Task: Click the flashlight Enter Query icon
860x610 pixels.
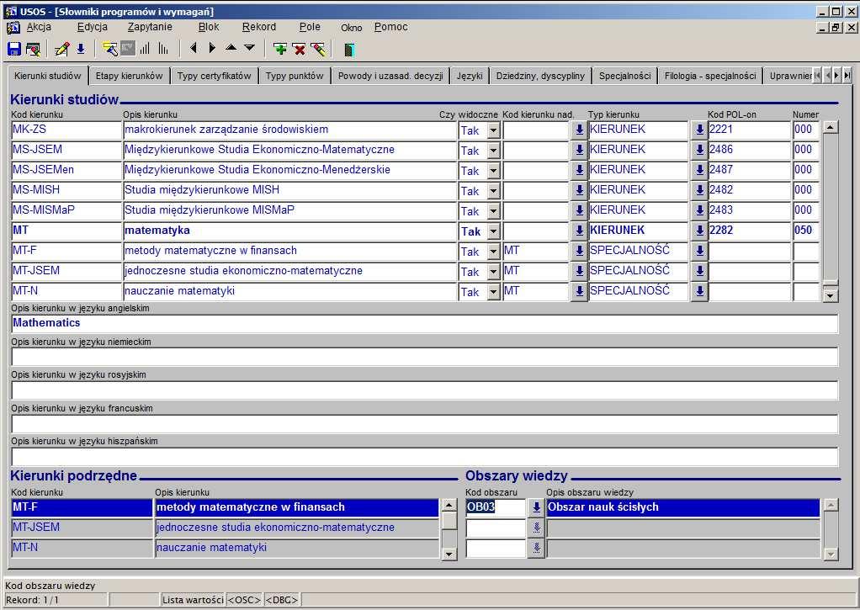Action: [x=110, y=50]
